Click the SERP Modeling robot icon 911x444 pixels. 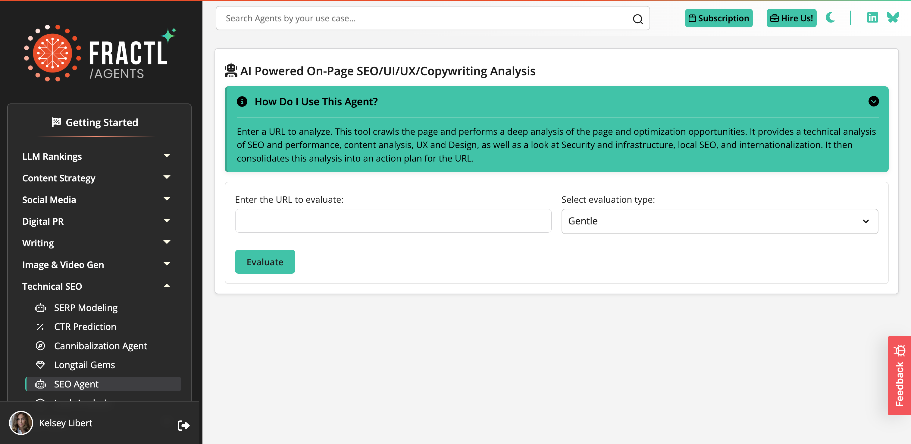pyautogui.click(x=40, y=307)
